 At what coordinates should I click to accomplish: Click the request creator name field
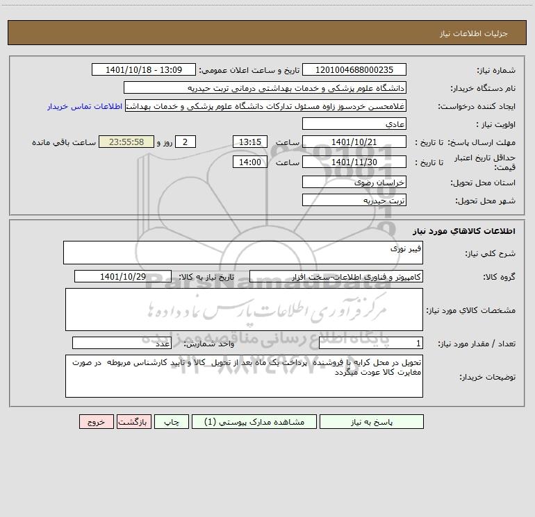point(265,106)
